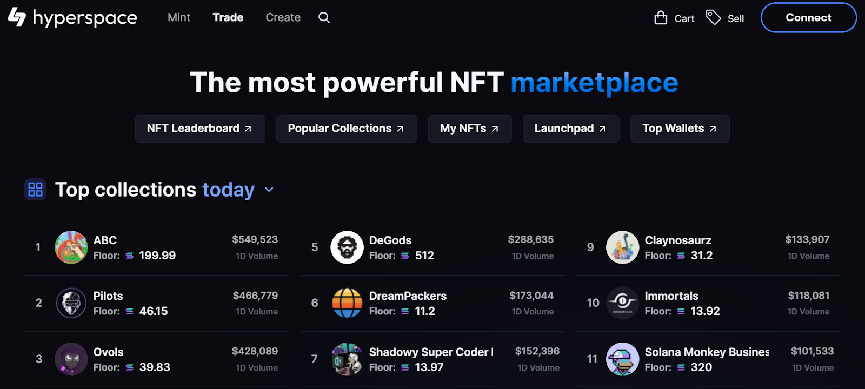Screen dimensions: 865x389
Task: Click the $428,089 volume value
Action: pos(255,351)
